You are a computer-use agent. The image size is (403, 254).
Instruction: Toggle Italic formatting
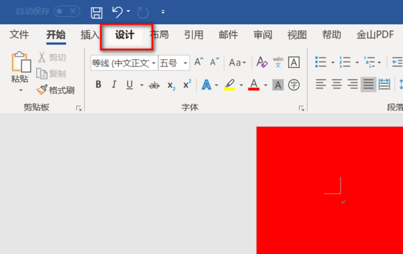(x=114, y=84)
